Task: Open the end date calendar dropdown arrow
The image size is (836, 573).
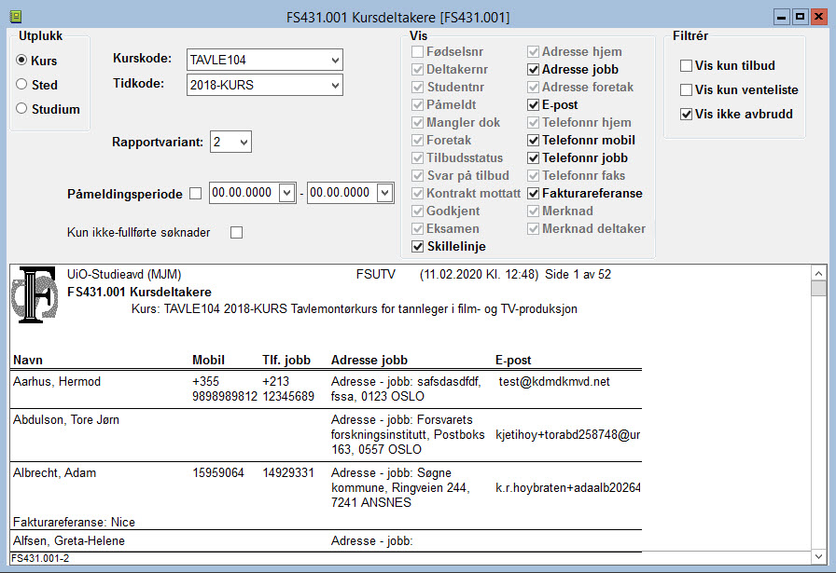Action: 385,193
